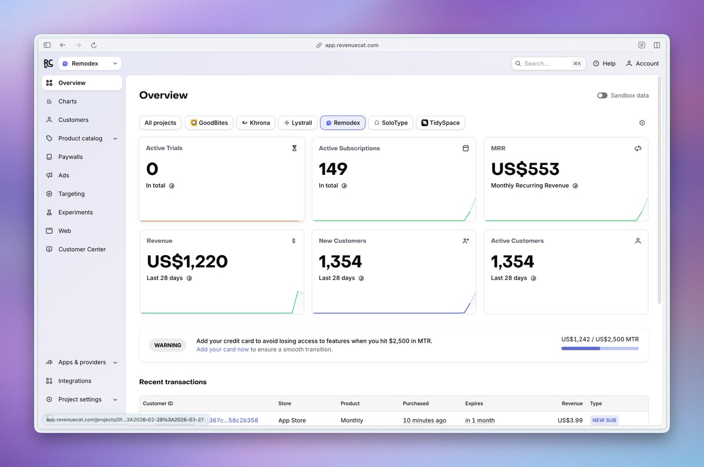704x467 pixels.
Task: Click info icon beside New Customers Last 28 days
Action: click(x=361, y=278)
